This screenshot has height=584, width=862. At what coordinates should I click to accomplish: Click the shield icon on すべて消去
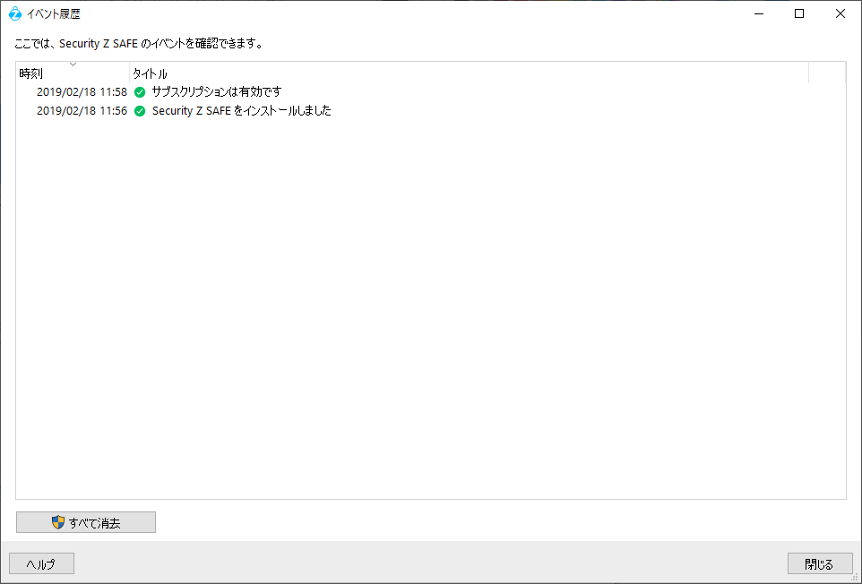pyautogui.click(x=58, y=522)
